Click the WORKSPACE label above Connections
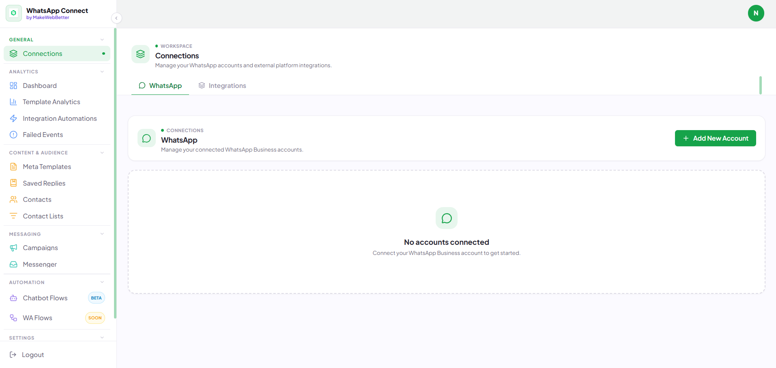776x368 pixels. 176,46
